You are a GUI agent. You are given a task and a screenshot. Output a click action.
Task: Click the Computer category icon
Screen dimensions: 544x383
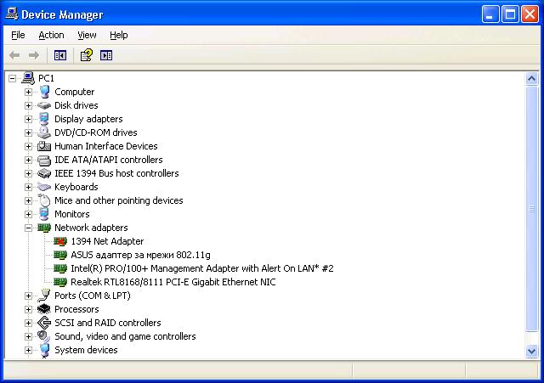tap(44, 92)
